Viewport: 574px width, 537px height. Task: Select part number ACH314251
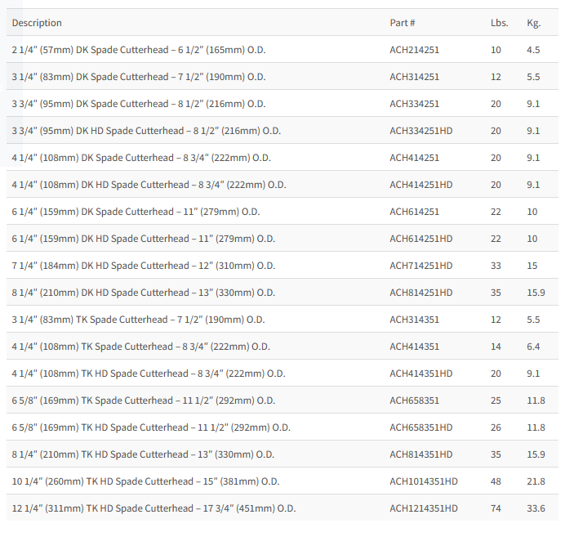[x=414, y=77]
